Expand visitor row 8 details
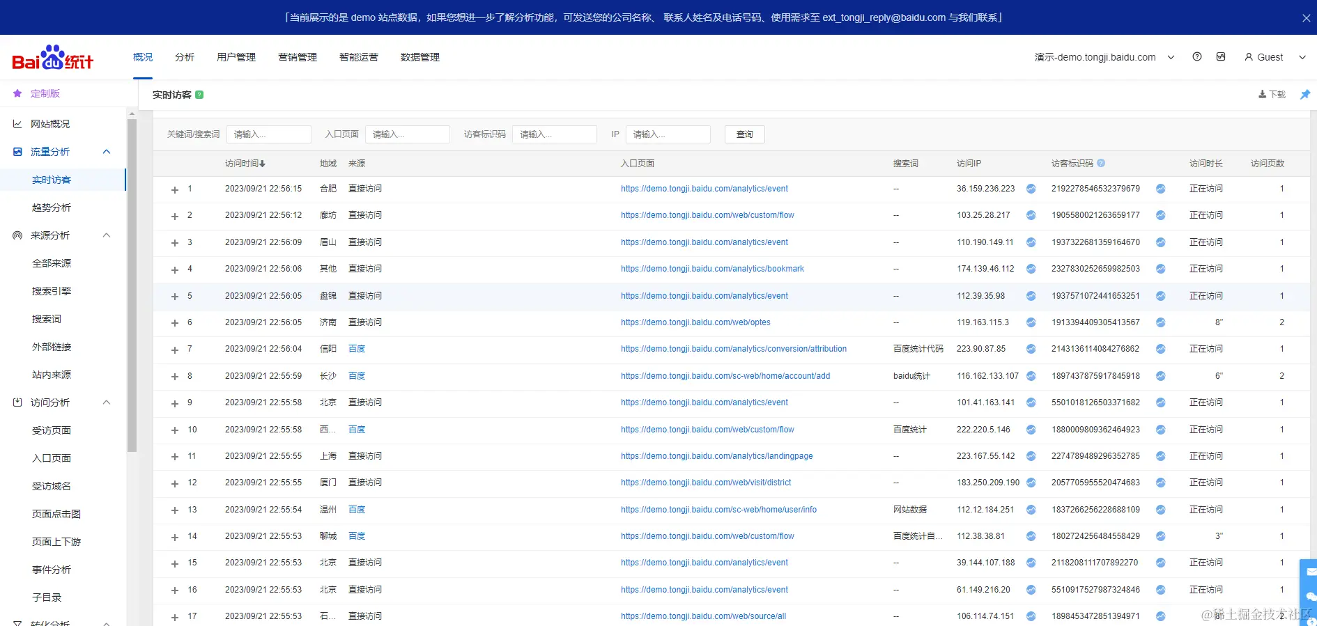This screenshot has height=626, width=1317. 175,377
